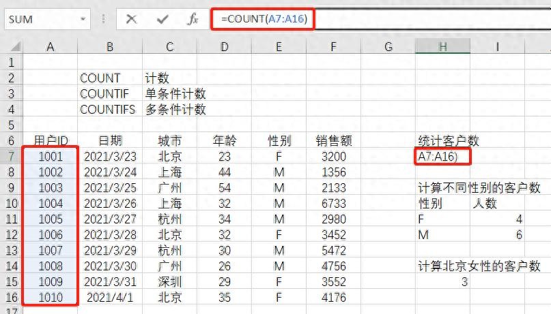551x314 pixels.
Task: Select column D header
Action: 224,46
